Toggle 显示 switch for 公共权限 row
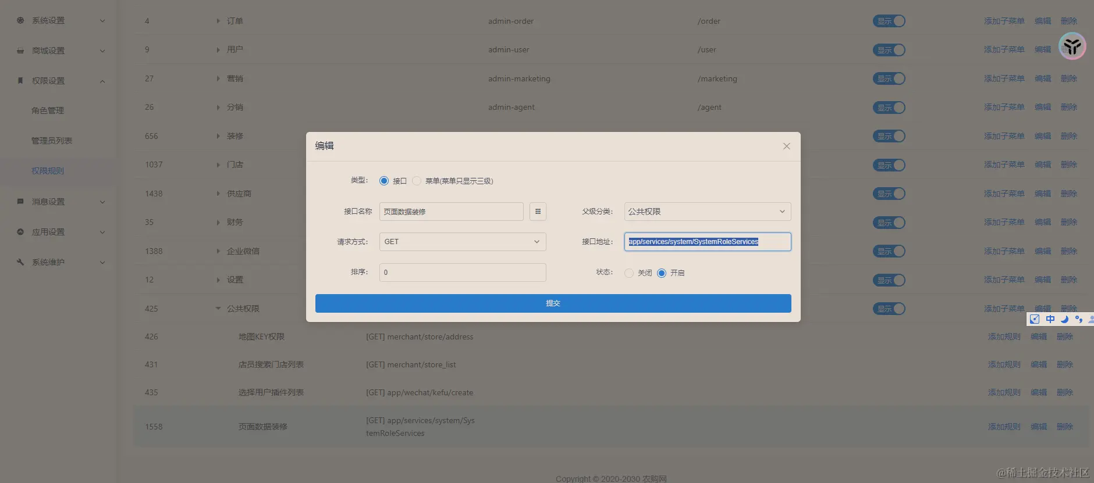The width and height of the screenshot is (1094, 483). 889,309
